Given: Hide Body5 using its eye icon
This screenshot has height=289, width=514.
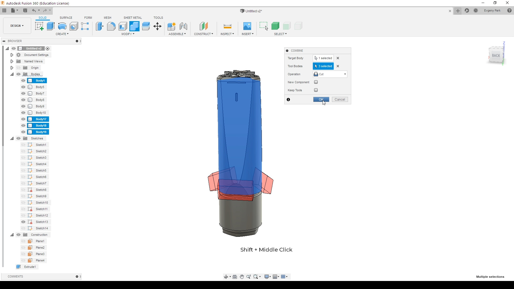Looking at the screenshot, I should point(23,87).
